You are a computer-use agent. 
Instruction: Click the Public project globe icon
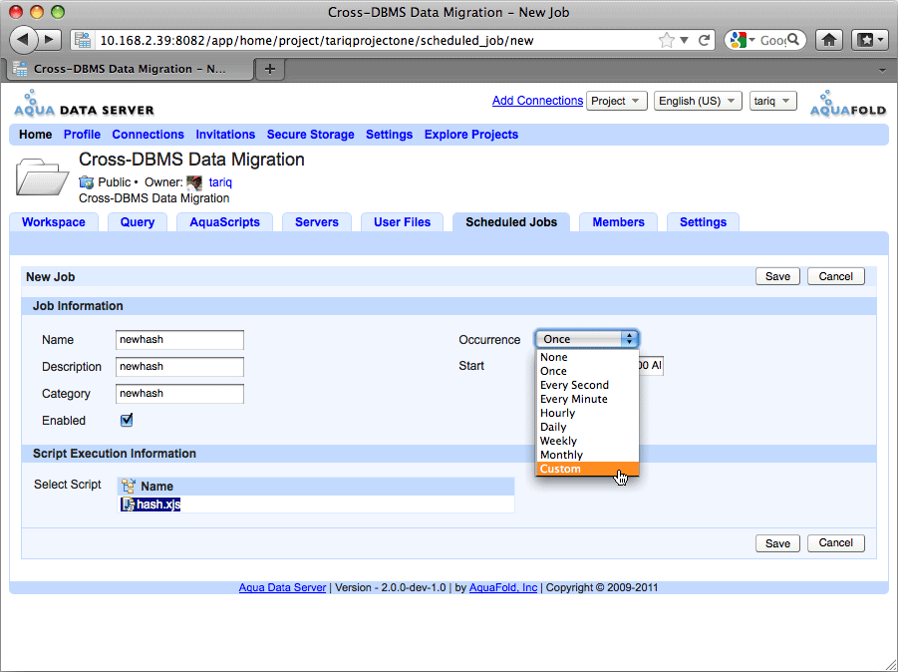[87, 182]
